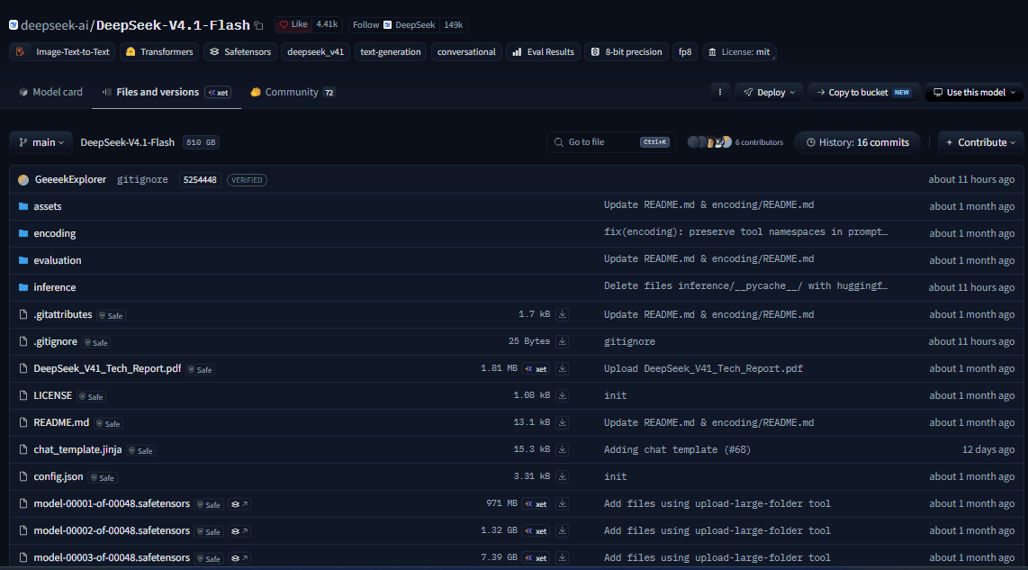Open the Transformers library tag

159,52
